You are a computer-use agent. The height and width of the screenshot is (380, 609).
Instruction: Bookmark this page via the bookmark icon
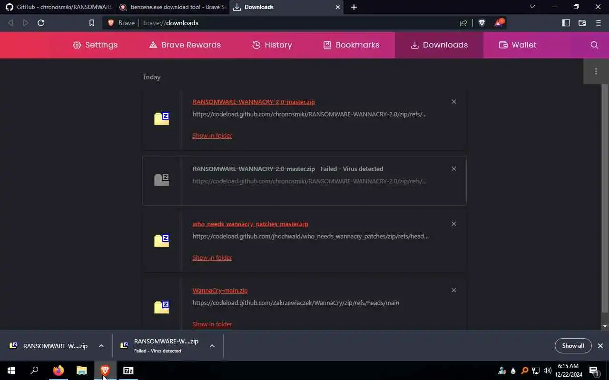(x=92, y=23)
